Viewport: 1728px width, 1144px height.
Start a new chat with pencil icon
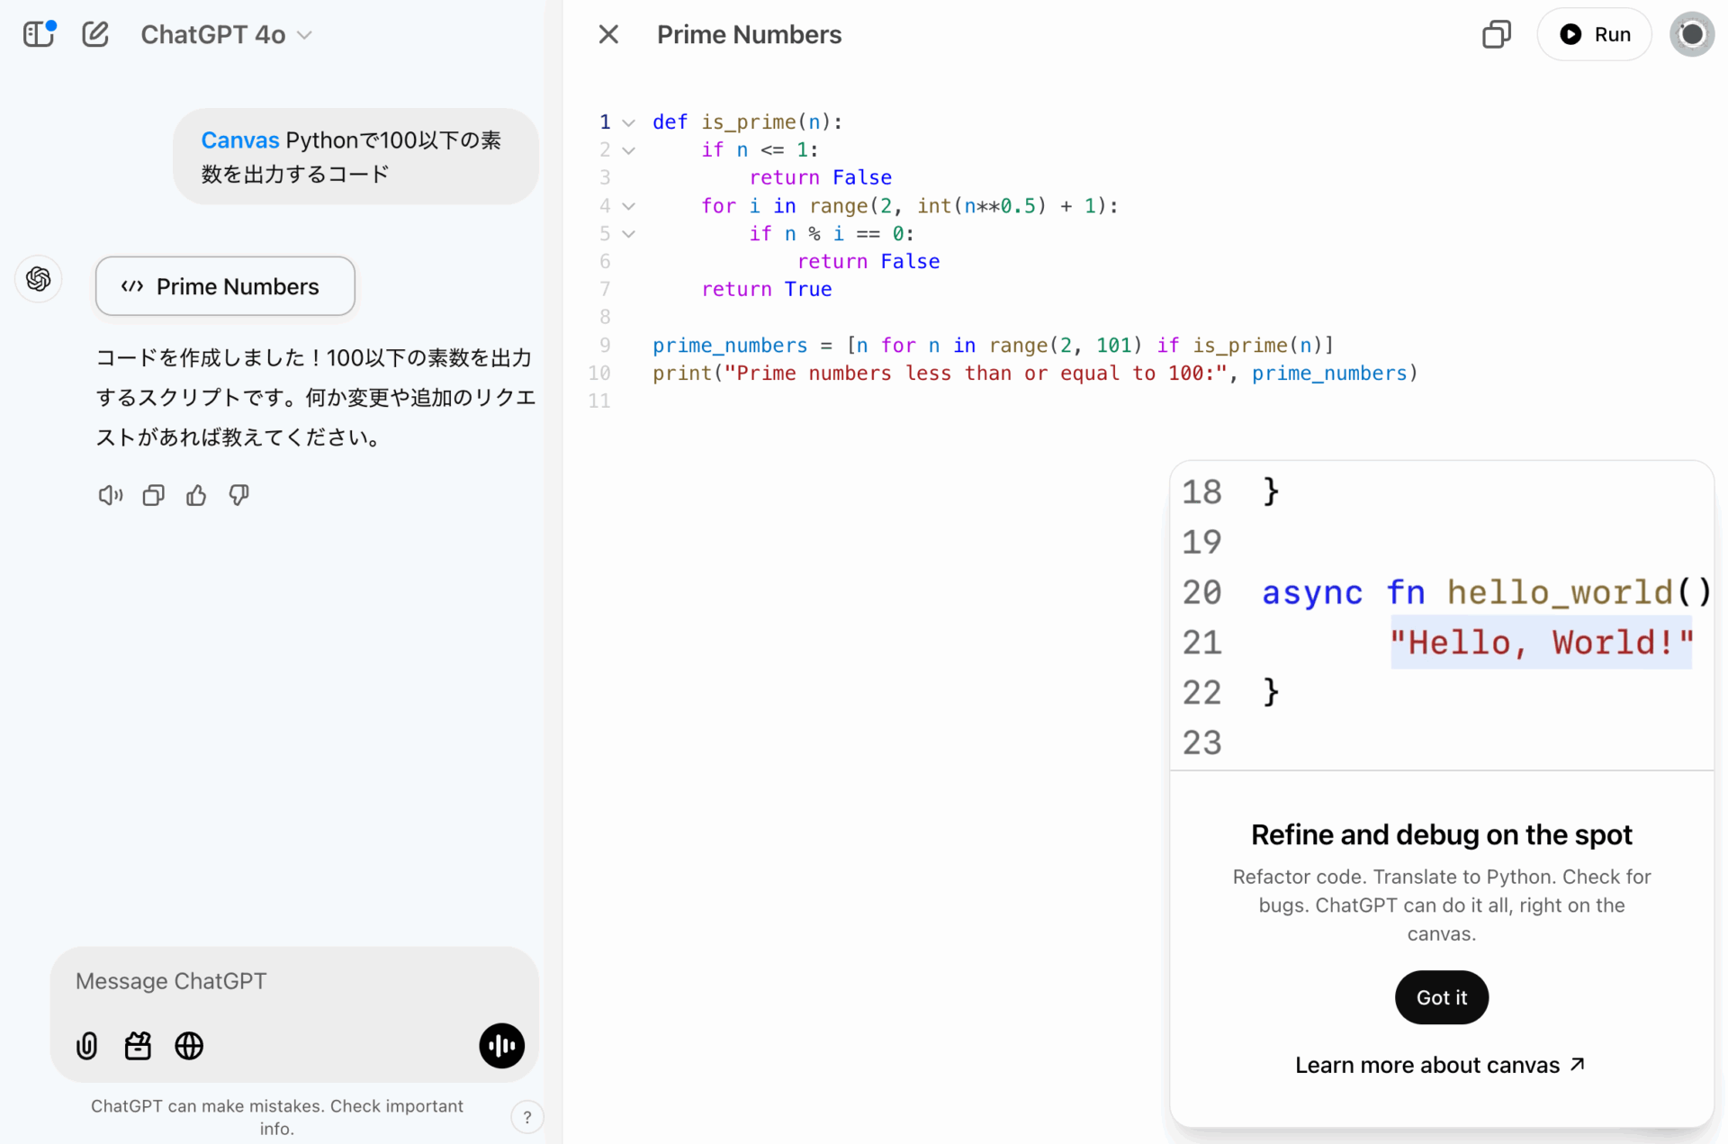tap(95, 34)
